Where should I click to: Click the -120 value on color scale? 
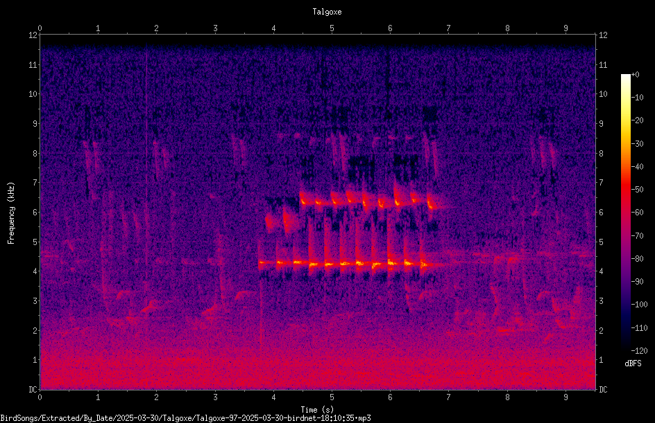[639, 350]
